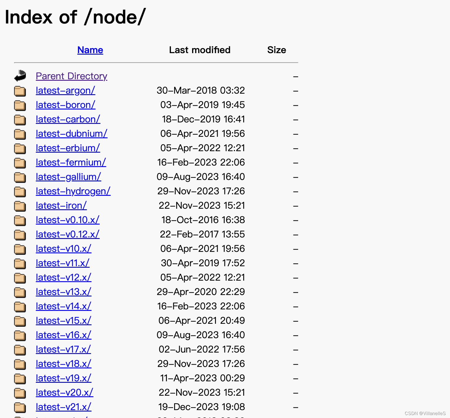
Task: Click folder icon beside latest-v11.x/
Action: click(20, 263)
